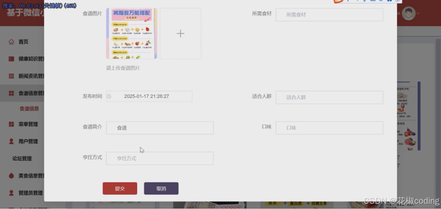The image size is (441, 209).
Task: Click the 提交 submit button
Action: coord(120,188)
